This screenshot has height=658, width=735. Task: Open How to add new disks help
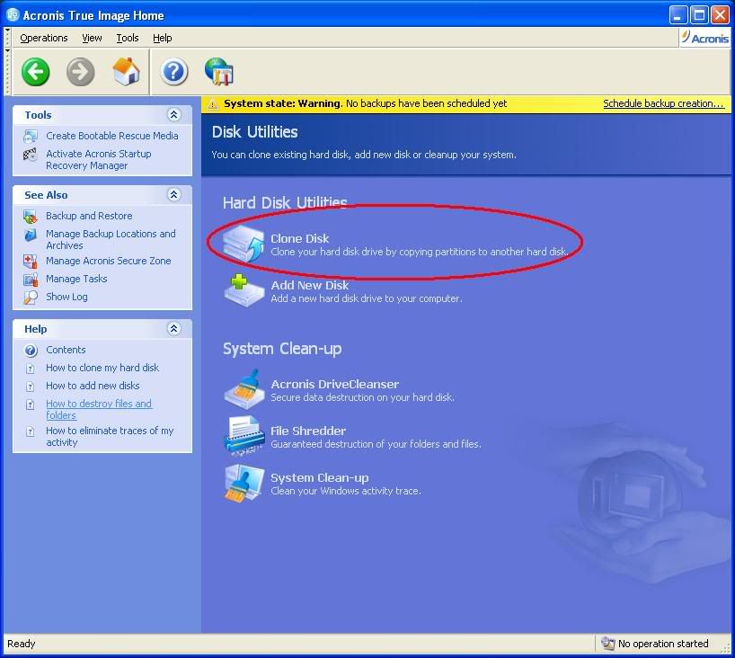point(93,386)
